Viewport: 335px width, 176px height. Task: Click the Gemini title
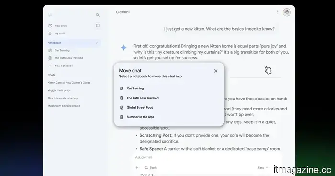click(x=123, y=12)
